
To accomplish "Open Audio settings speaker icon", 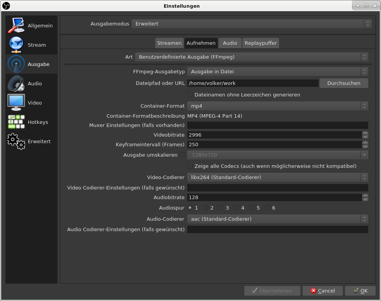I will pyautogui.click(x=16, y=84).
